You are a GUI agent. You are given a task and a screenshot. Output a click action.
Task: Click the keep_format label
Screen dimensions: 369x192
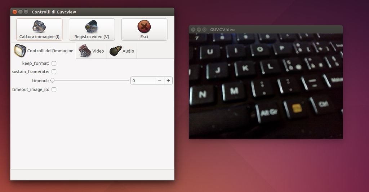(x=36, y=64)
